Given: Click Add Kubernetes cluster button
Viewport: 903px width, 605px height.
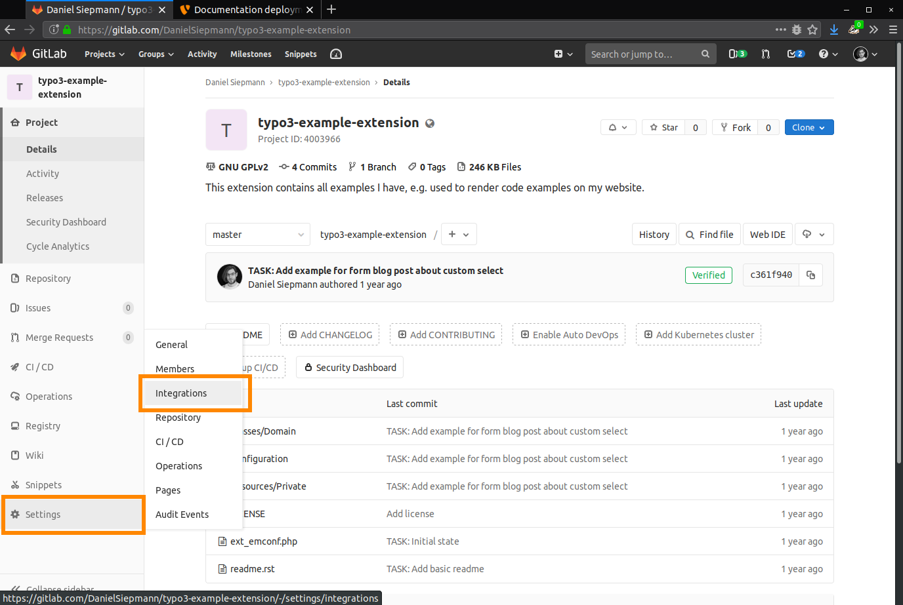Looking at the screenshot, I should pos(698,334).
